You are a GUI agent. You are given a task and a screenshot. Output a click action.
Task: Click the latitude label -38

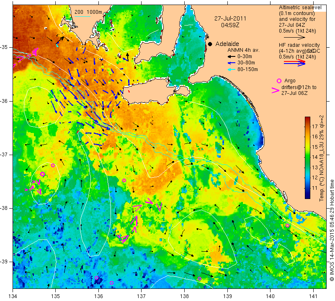pyautogui.click(x=4, y=208)
